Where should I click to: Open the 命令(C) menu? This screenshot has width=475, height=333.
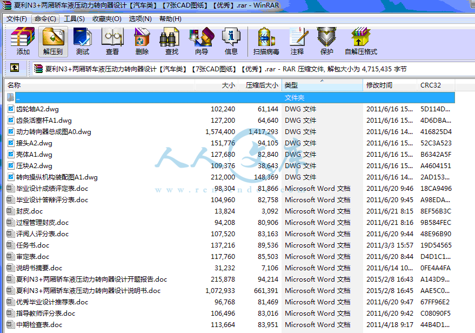click(45, 19)
